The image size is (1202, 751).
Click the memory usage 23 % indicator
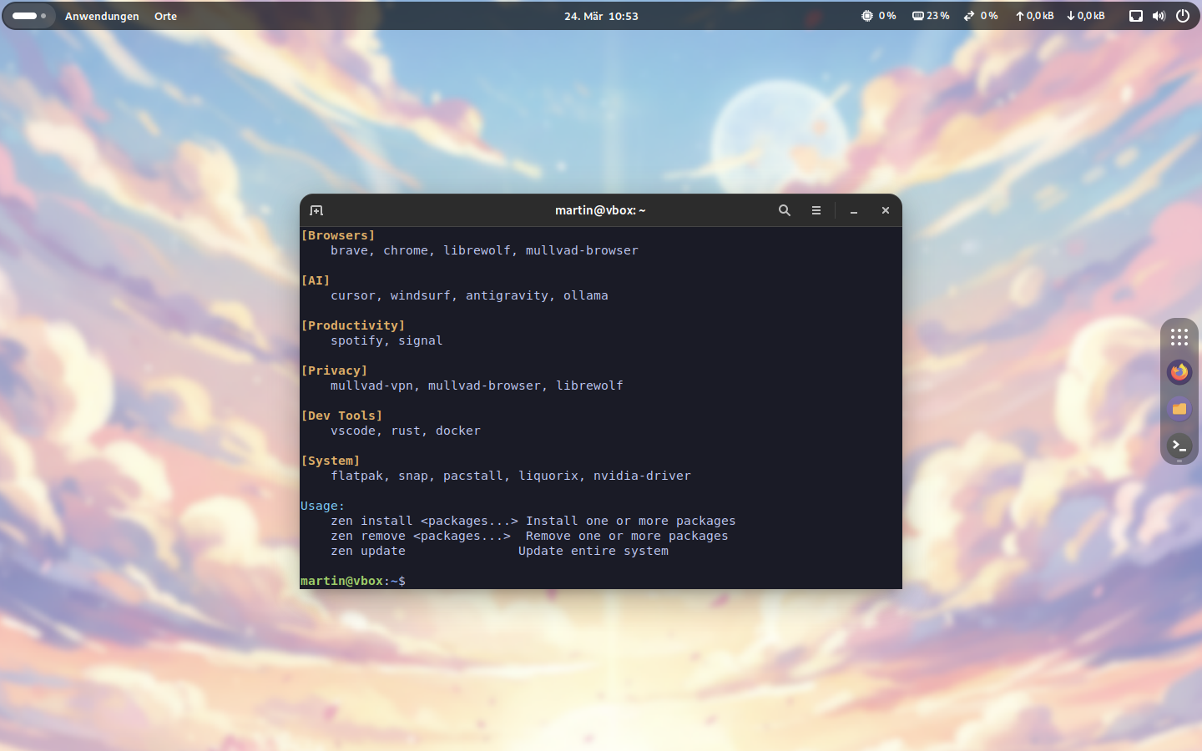tap(931, 16)
